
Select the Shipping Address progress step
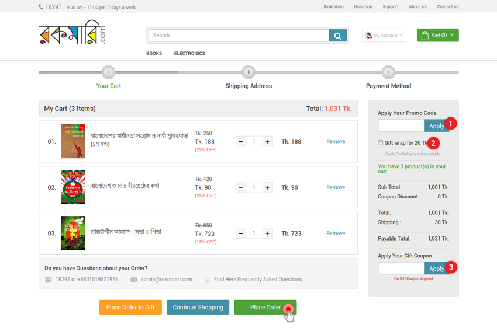click(x=248, y=73)
